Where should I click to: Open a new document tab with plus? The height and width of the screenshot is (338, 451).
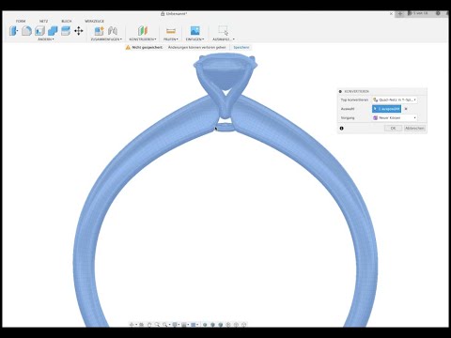point(400,14)
